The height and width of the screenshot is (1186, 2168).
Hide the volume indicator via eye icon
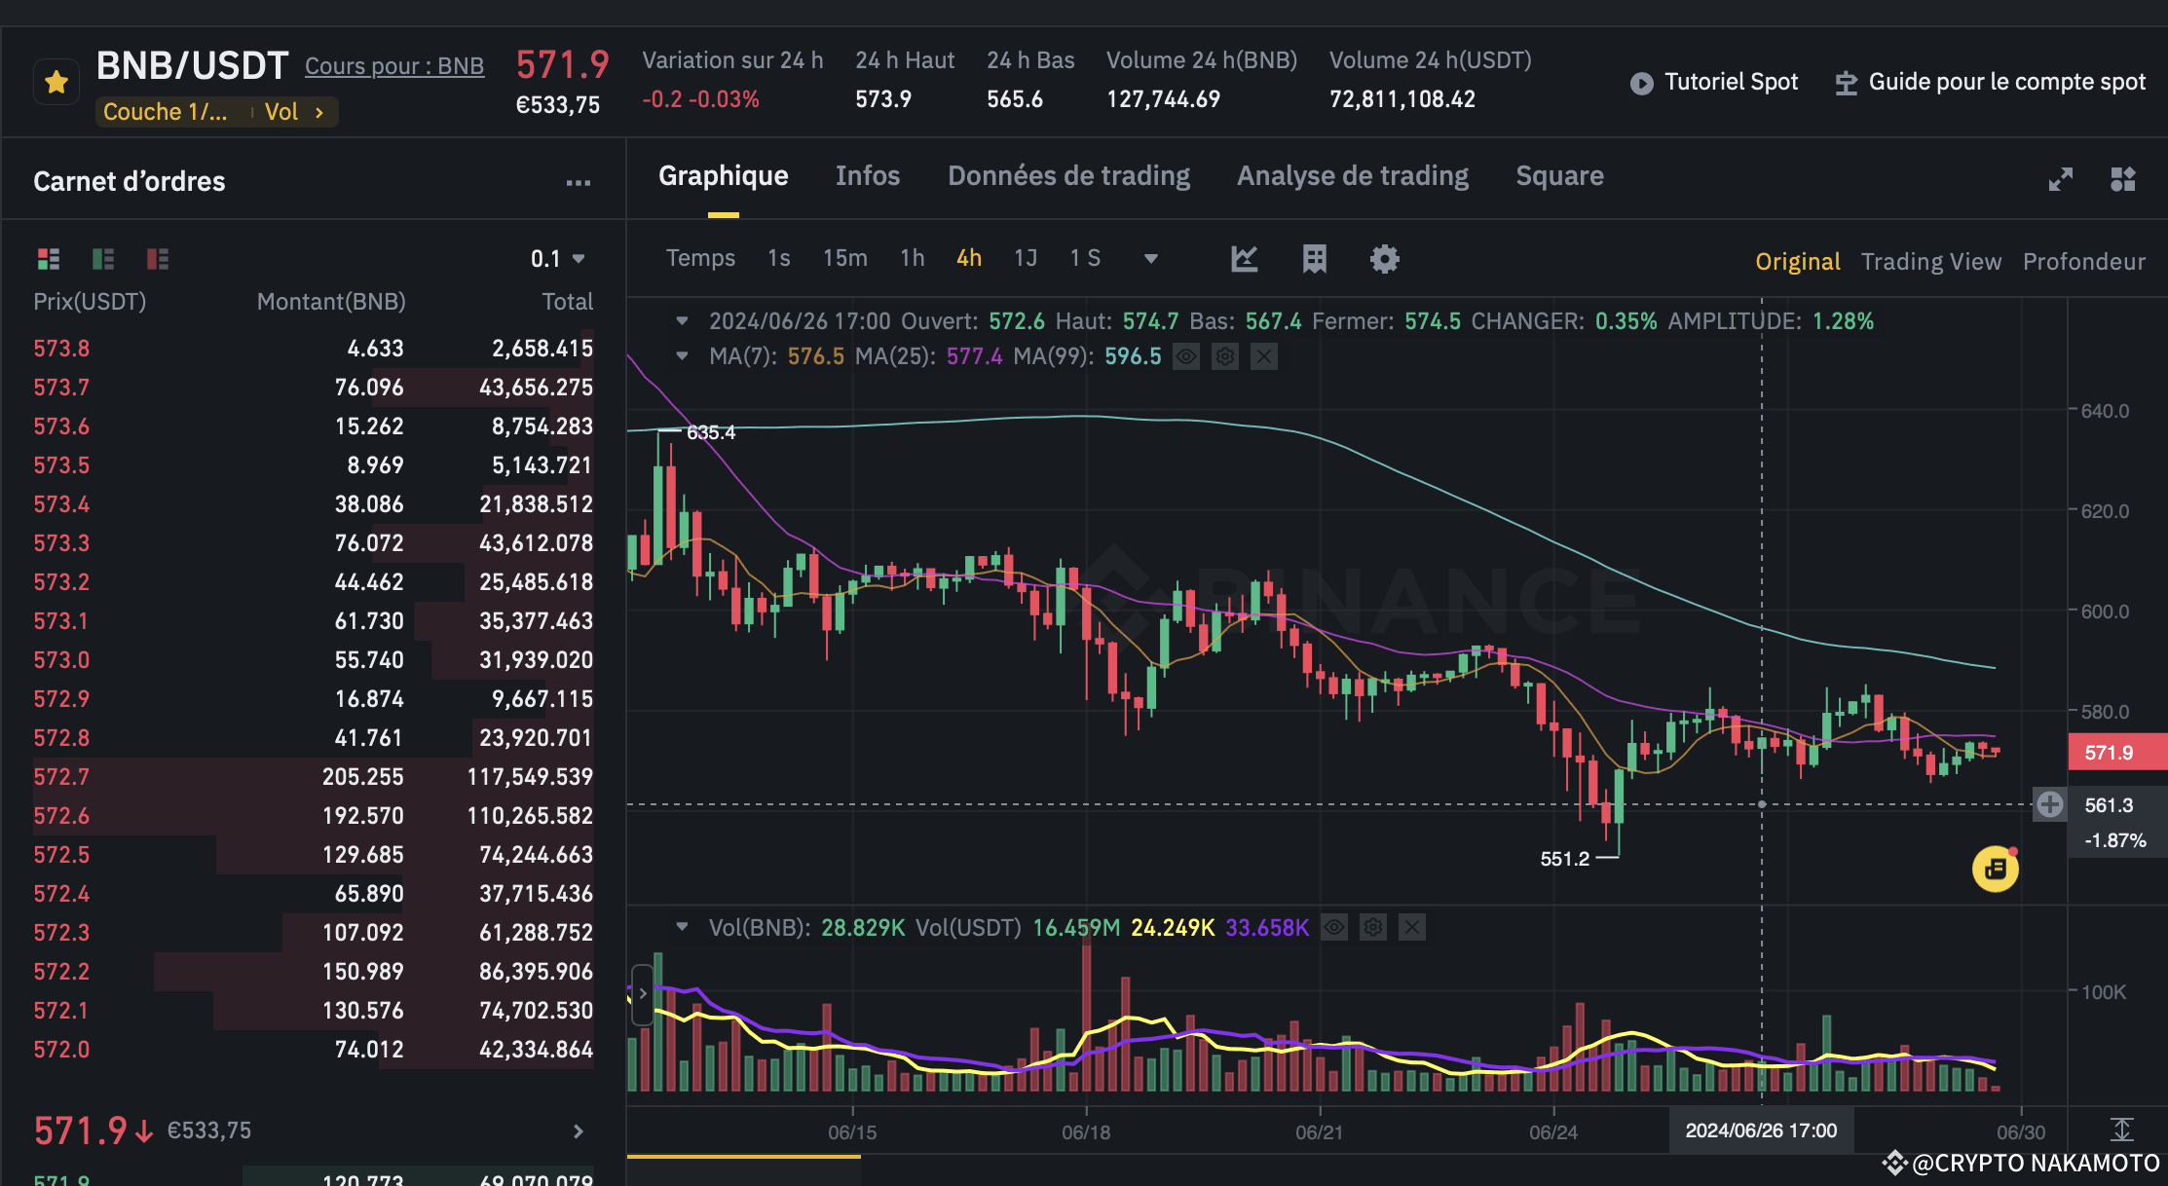(1334, 928)
